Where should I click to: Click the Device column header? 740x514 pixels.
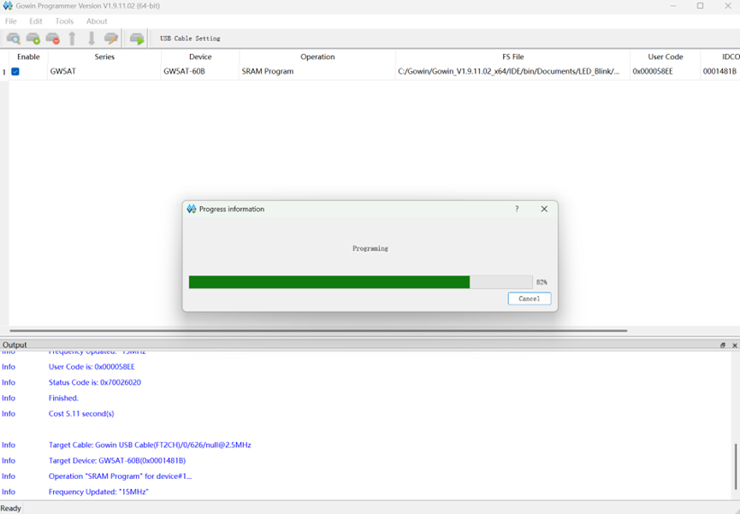coord(200,56)
